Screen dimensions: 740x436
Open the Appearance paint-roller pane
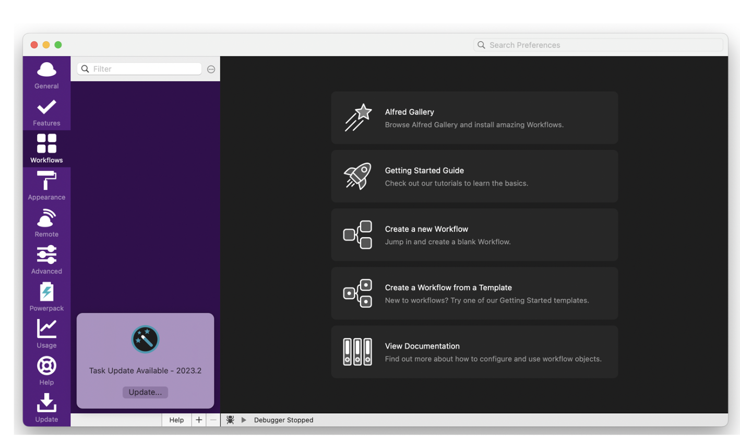click(x=46, y=186)
